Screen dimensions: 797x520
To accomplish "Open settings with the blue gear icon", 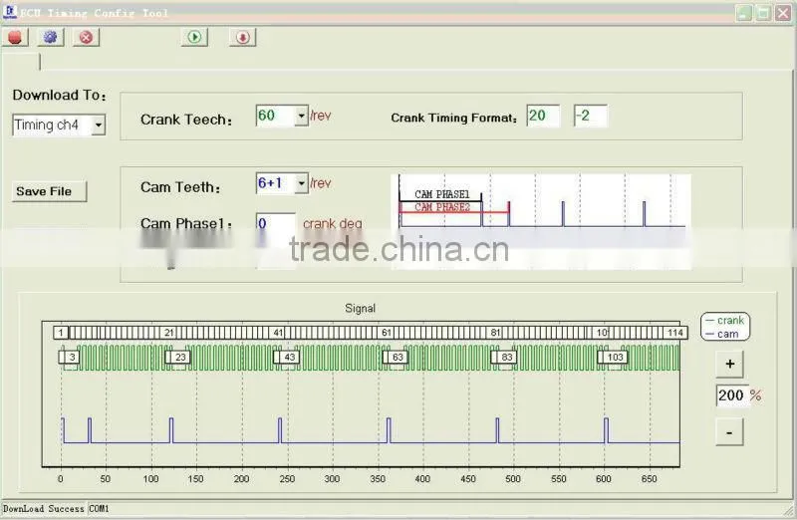I will coord(50,37).
